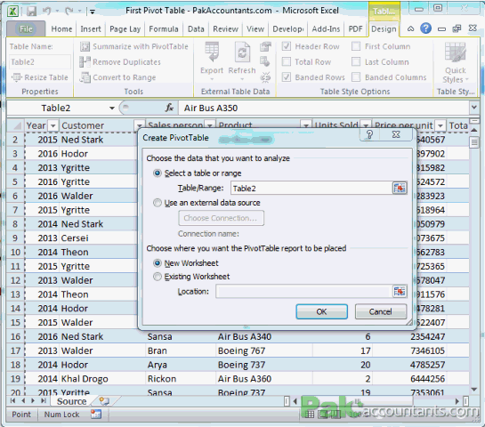Select the 'Select a table or range' radio

[158, 173]
